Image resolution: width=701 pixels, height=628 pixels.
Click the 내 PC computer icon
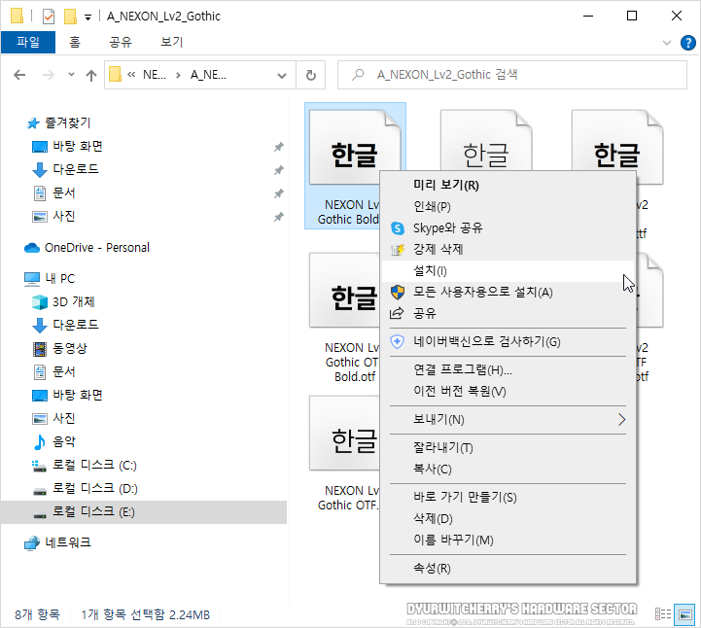pyautogui.click(x=32, y=279)
